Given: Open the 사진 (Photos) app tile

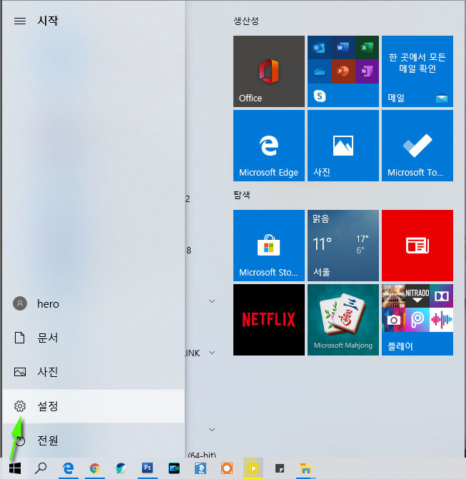Looking at the screenshot, I should tap(343, 146).
